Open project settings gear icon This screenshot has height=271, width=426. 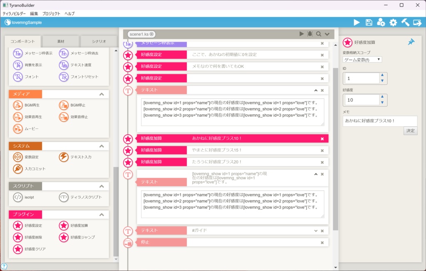[x=393, y=22]
